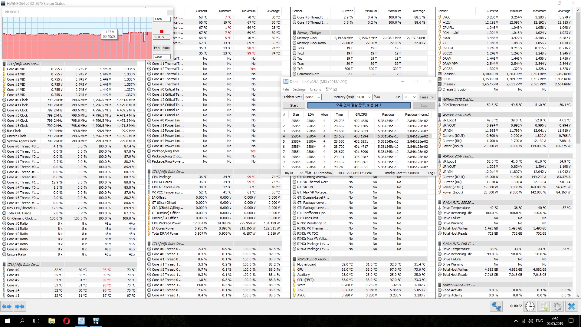Click the clock reset timer icon
The height and width of the screenshot is (327, 581).
pos(530,306)
